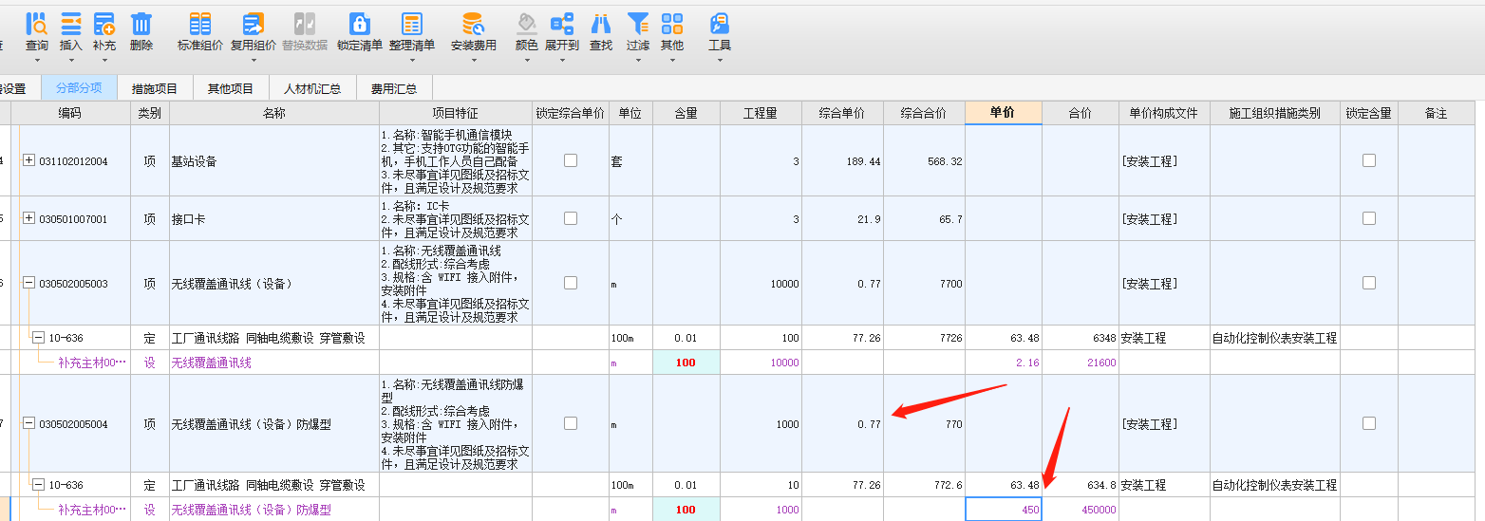Viewport: 1485px width, 521px height.
Task: Click the 单价 column header
Action: (1004, 113)
